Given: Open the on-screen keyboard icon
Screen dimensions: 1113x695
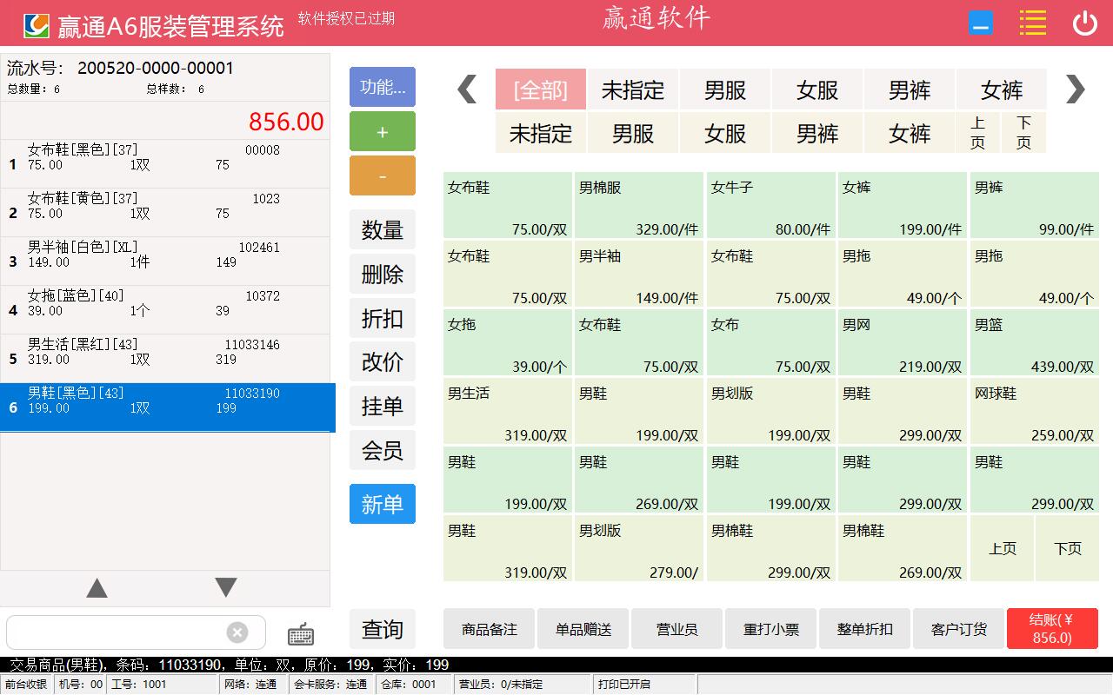Looking at the screenshot, I should (301, 633).
